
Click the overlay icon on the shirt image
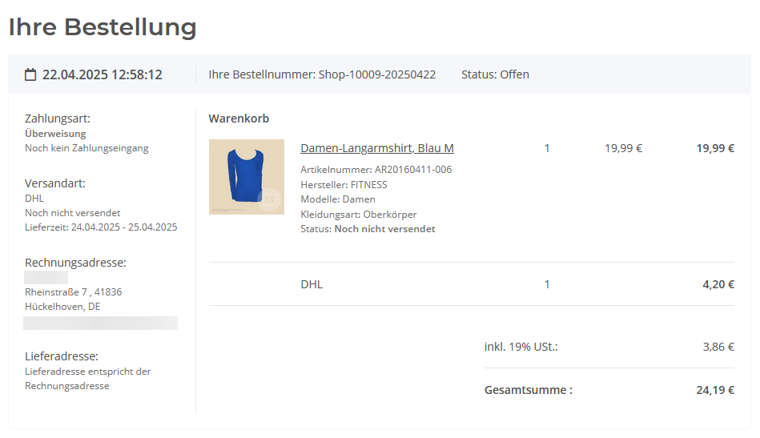tap(269, 199)
